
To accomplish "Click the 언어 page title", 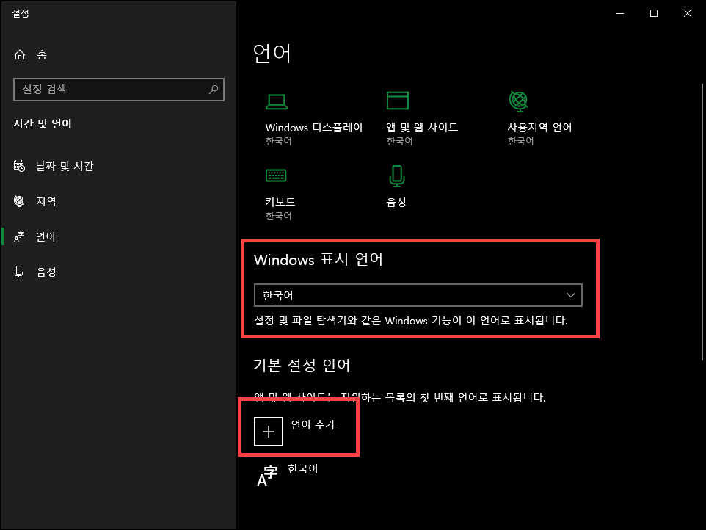I will point(272,53).
